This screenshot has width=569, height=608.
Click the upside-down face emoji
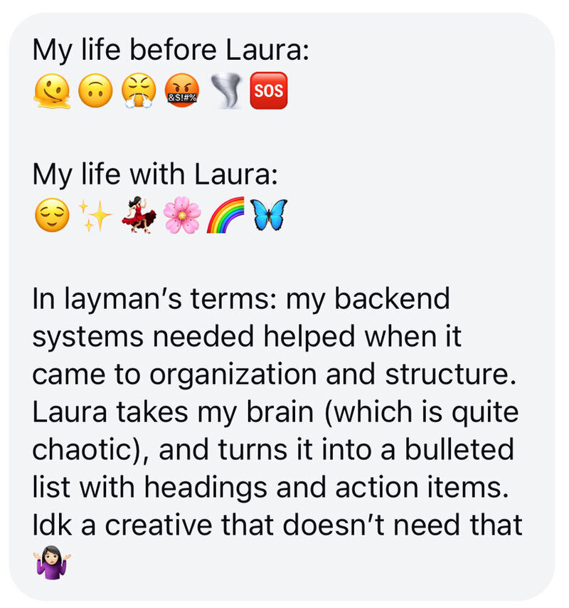95,90
